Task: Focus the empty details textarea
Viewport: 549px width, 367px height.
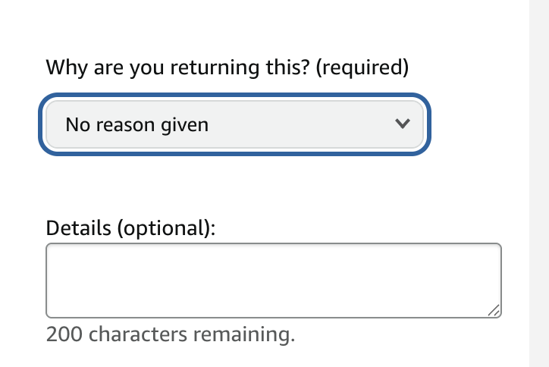Action: click(274, 281)
